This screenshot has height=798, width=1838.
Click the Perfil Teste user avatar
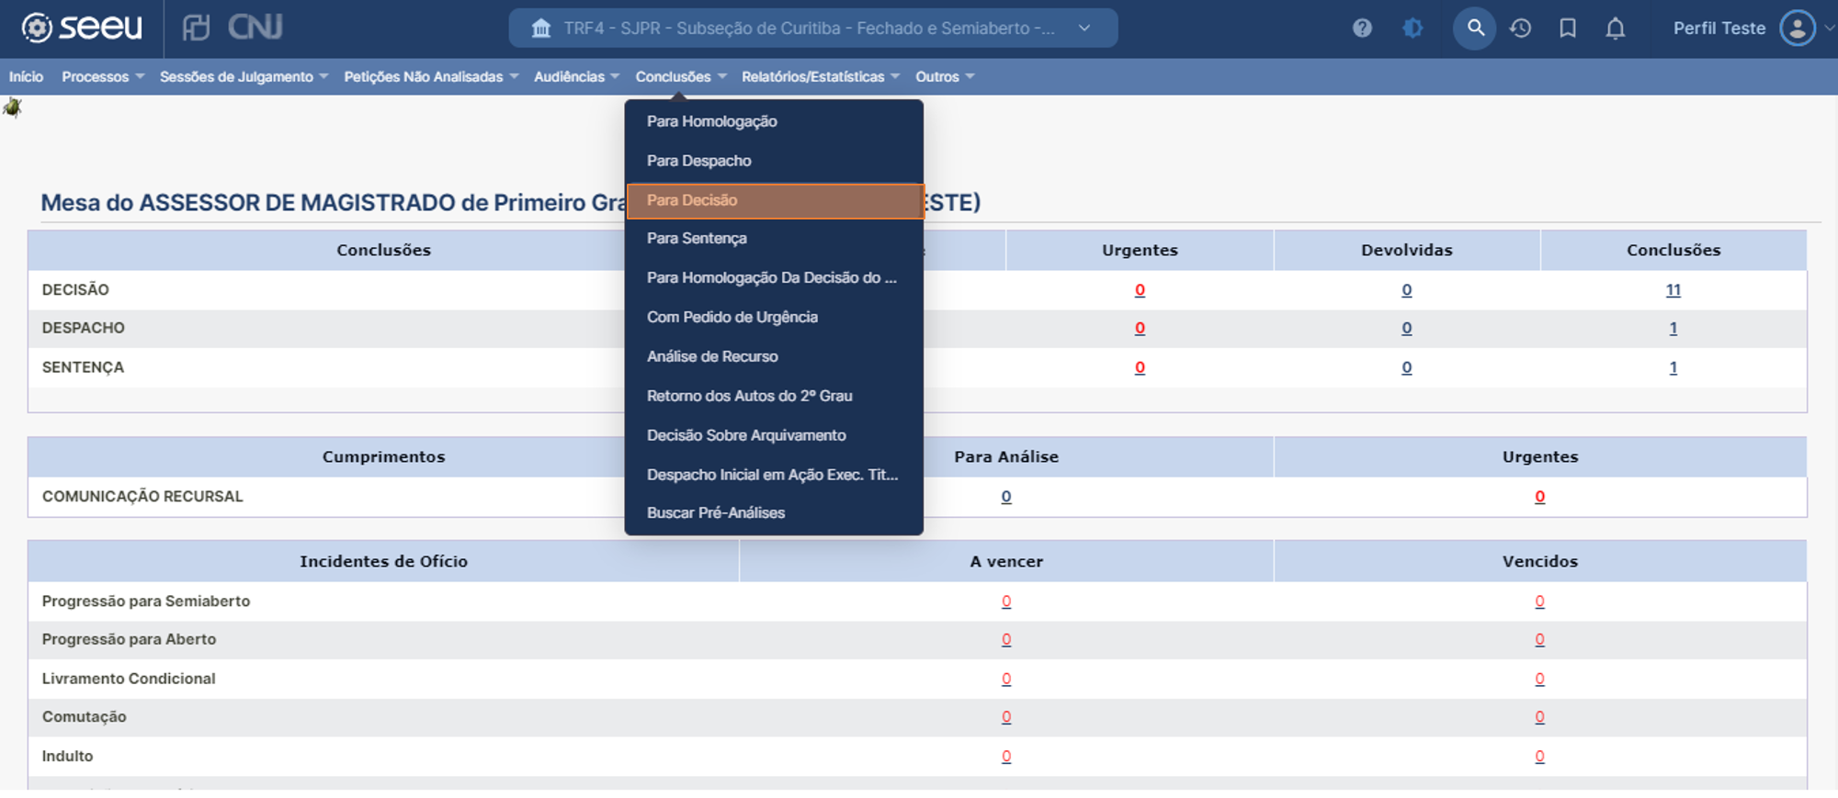pos(1797,28)
